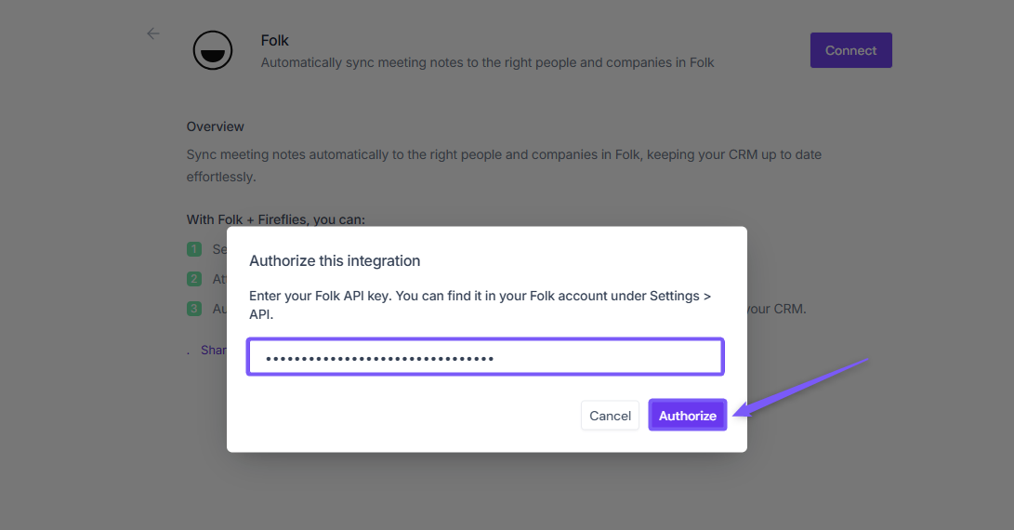Click the green number 1 badge
1014x530 pixels.
[194, 249]
